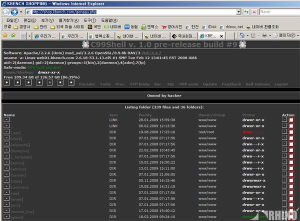The height and width of the screenshot is (221, 300).
Task: Click the Home icon in the command bar
Action: [x=242, y=35]
